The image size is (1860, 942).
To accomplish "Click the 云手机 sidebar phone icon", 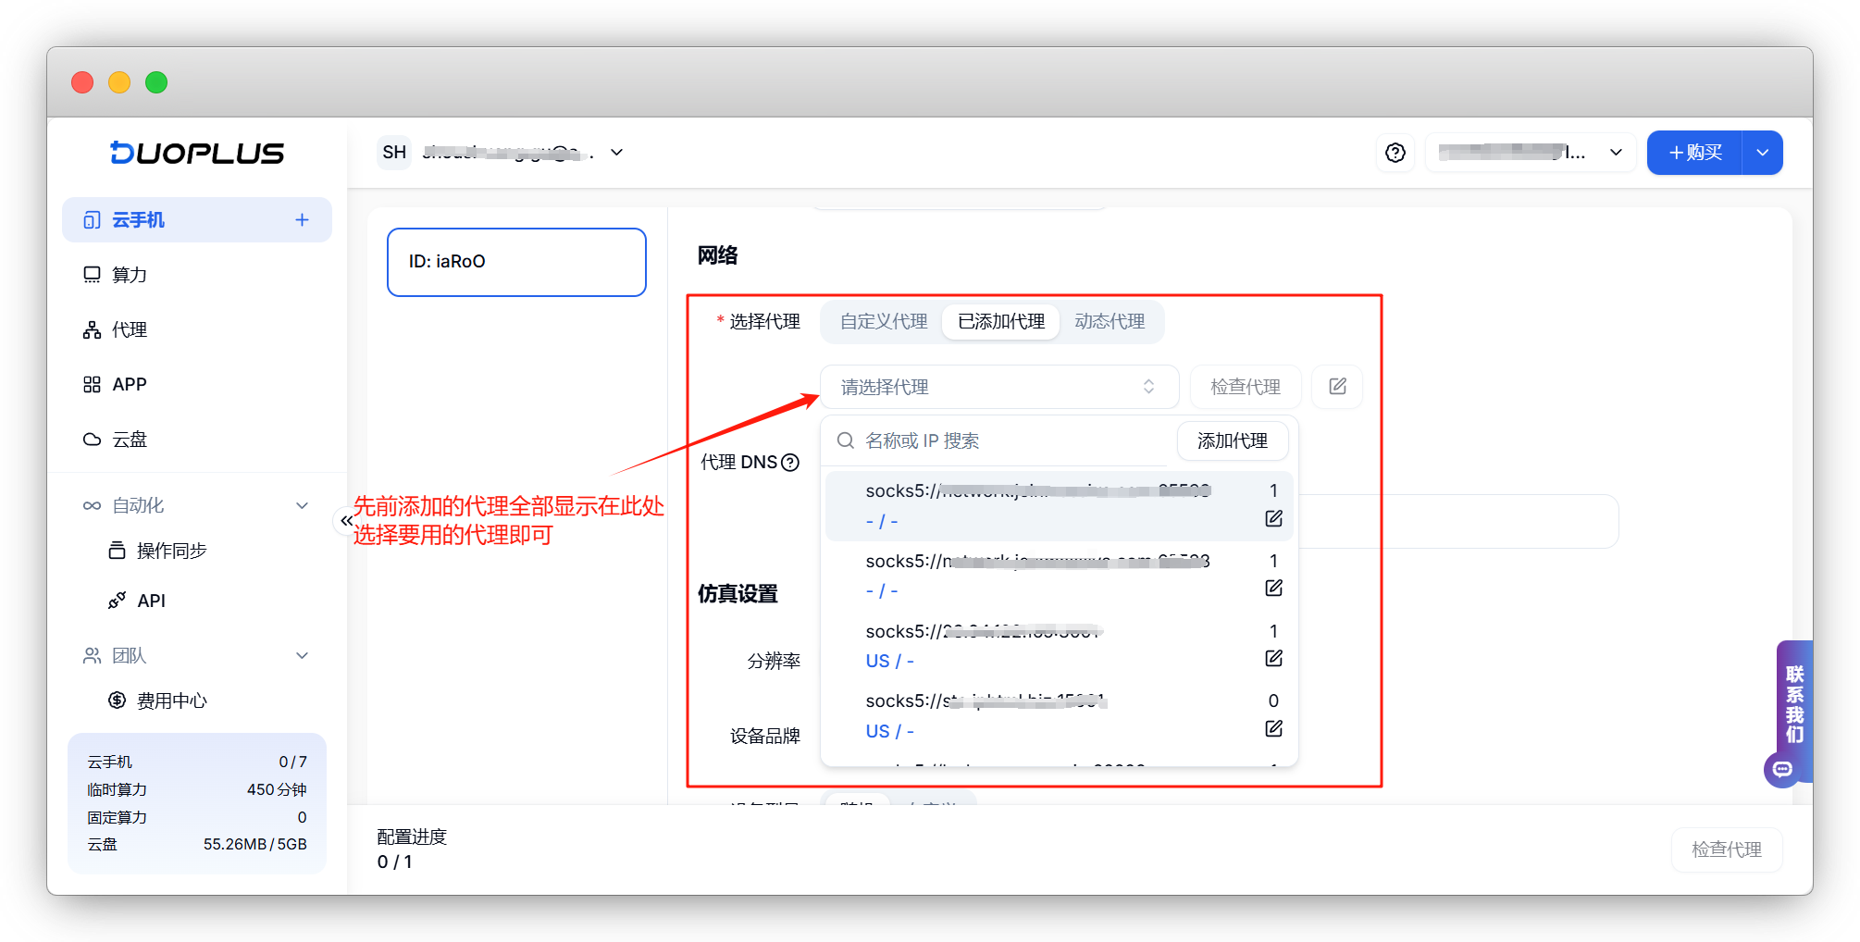I will (92, 220).
